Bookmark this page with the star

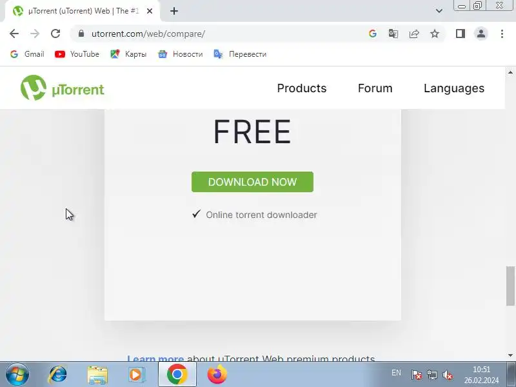tap(435, 34)
